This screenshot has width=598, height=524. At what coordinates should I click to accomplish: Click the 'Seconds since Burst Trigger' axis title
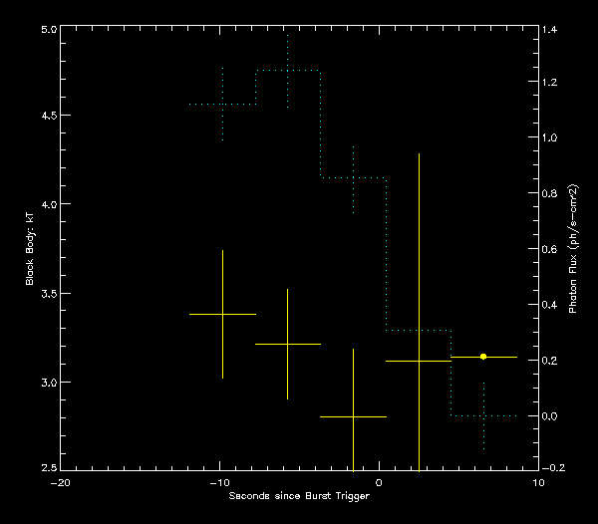click(299, 495)
